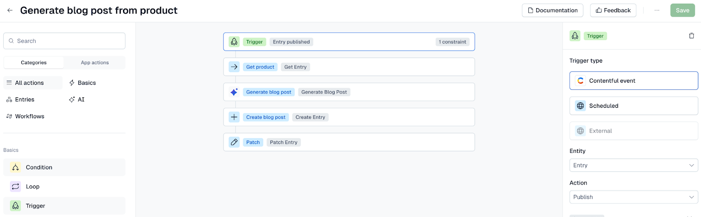
Task: Click the arrow icon of Get product step
Action: click(234, 67)
